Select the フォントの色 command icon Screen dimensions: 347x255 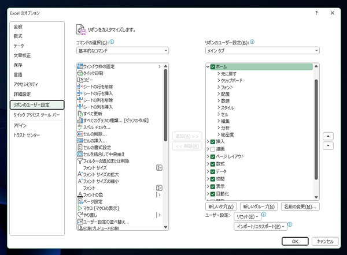[x=80, y=194]
